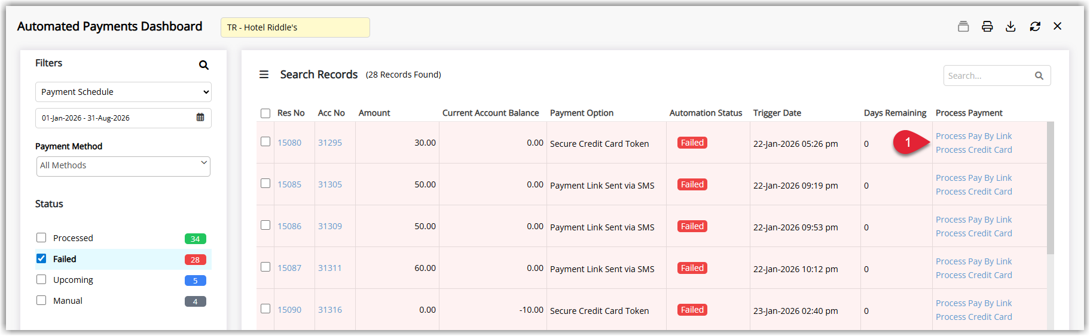Open the calendar icon in date range field
The height and width of the screenshot is (336, 1090).
coord(200,118)
